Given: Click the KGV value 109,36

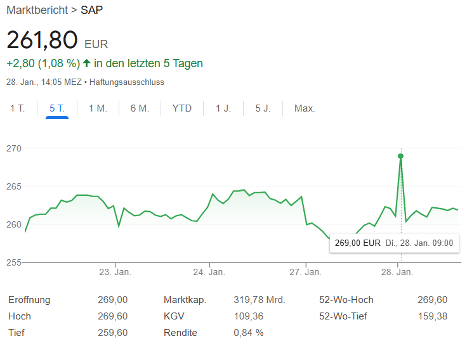Looking at the screenshot, I should coord(248,316).
